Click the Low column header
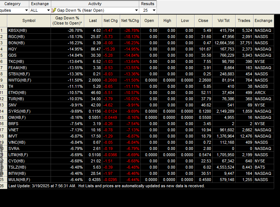This screenshot has width=280, height=207. 185,21
